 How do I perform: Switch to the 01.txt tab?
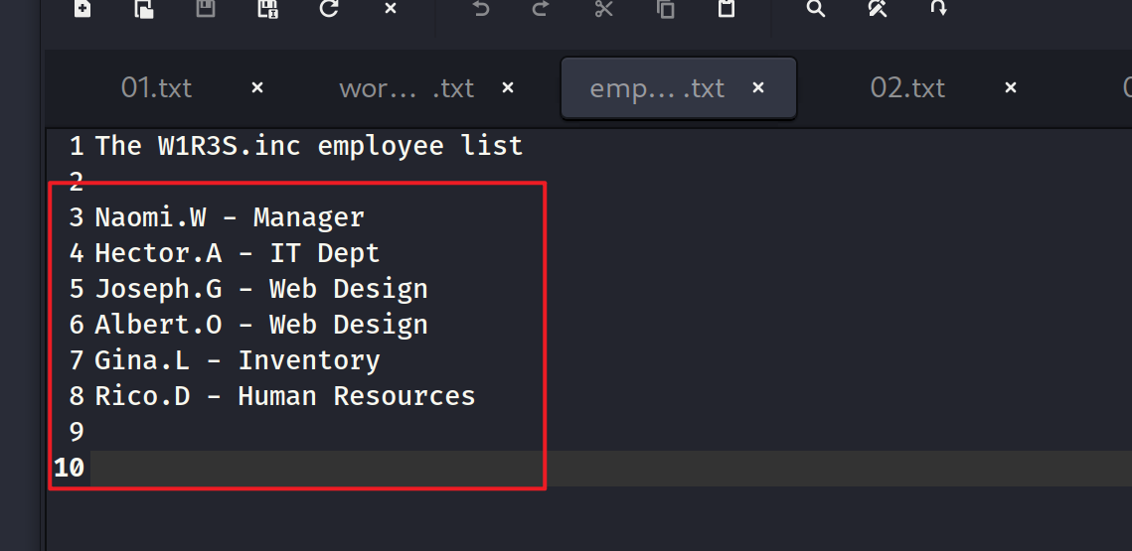[157, 88]
